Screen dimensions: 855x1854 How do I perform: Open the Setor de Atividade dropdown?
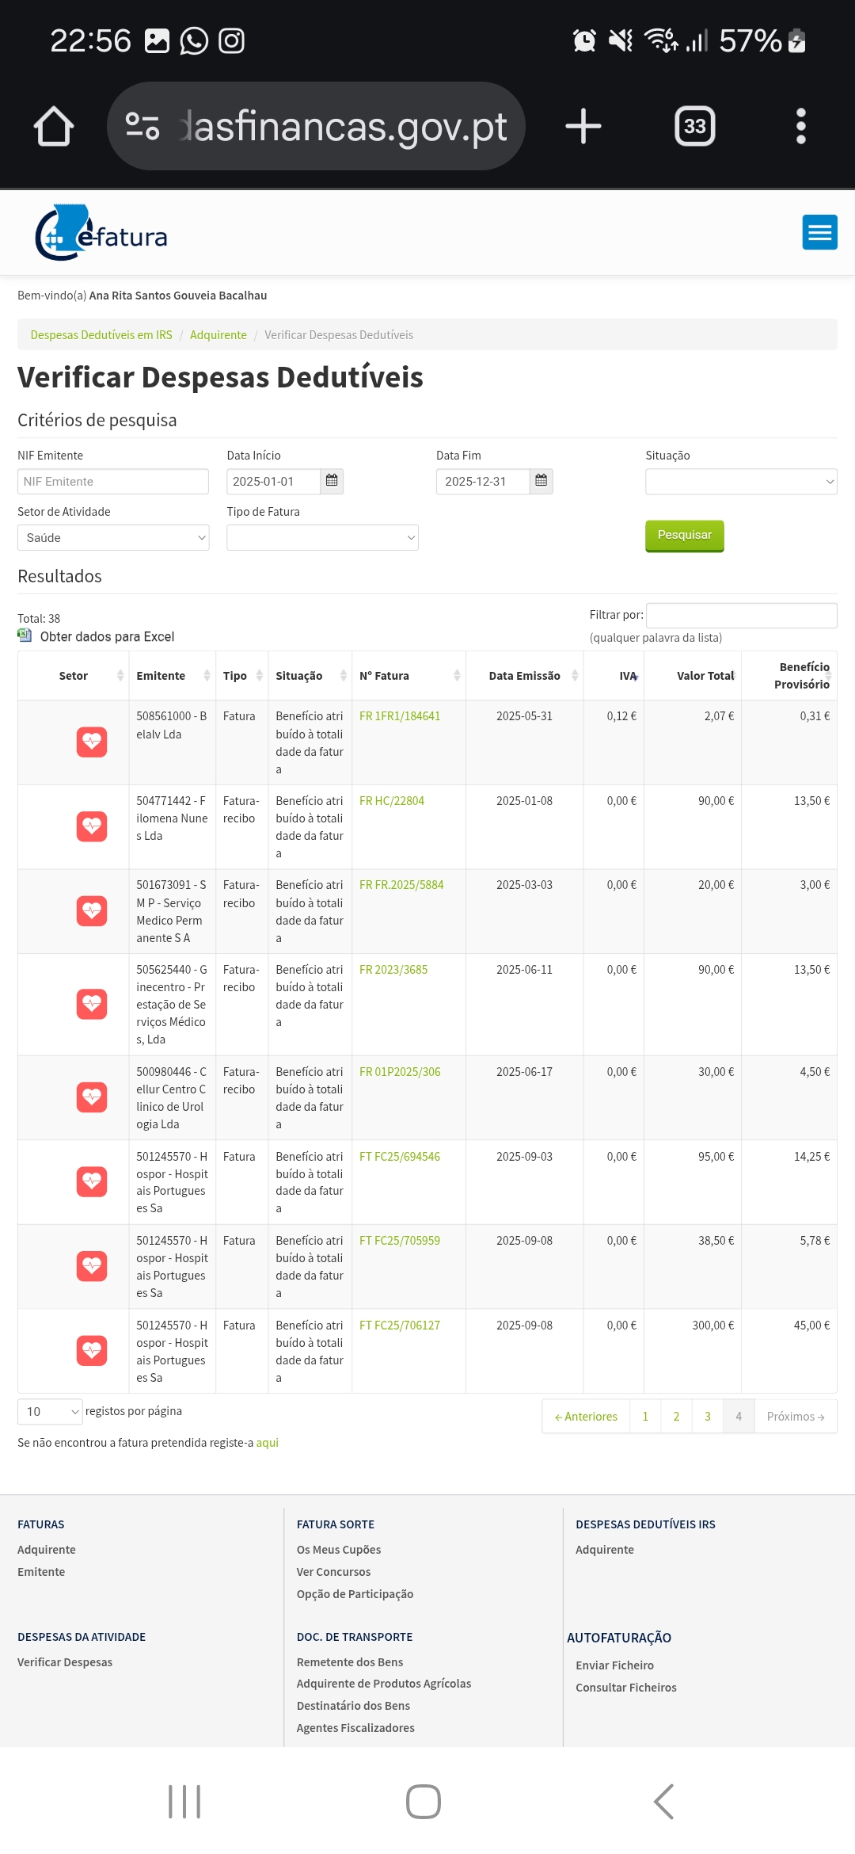point(113,538)
